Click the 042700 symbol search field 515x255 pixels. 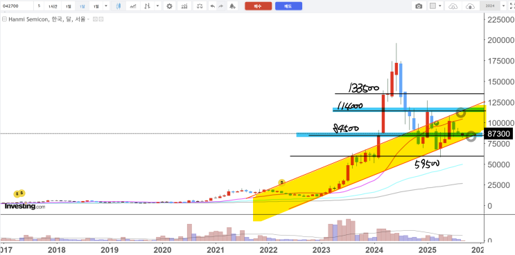click(17, 6)
